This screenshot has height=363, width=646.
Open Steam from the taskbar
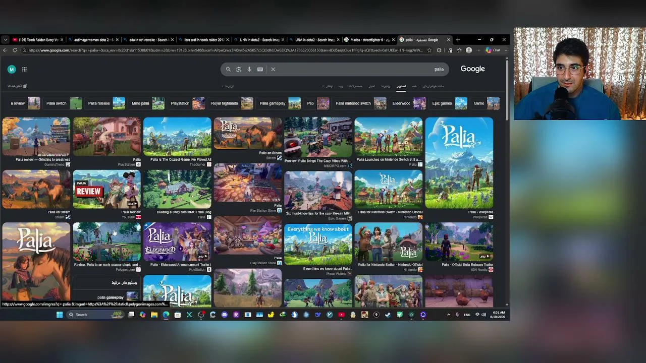(388, 315)
